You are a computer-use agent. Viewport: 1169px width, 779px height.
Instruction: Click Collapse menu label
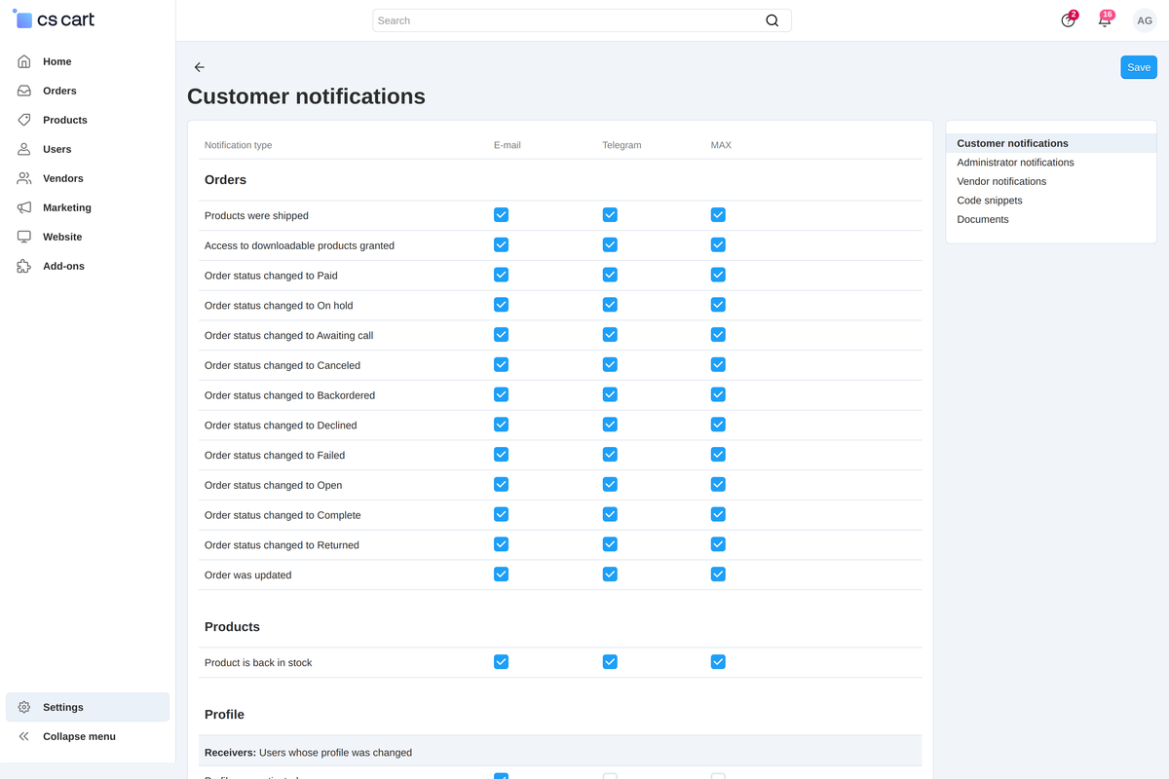pyautogui.click(x=79, y=736)
